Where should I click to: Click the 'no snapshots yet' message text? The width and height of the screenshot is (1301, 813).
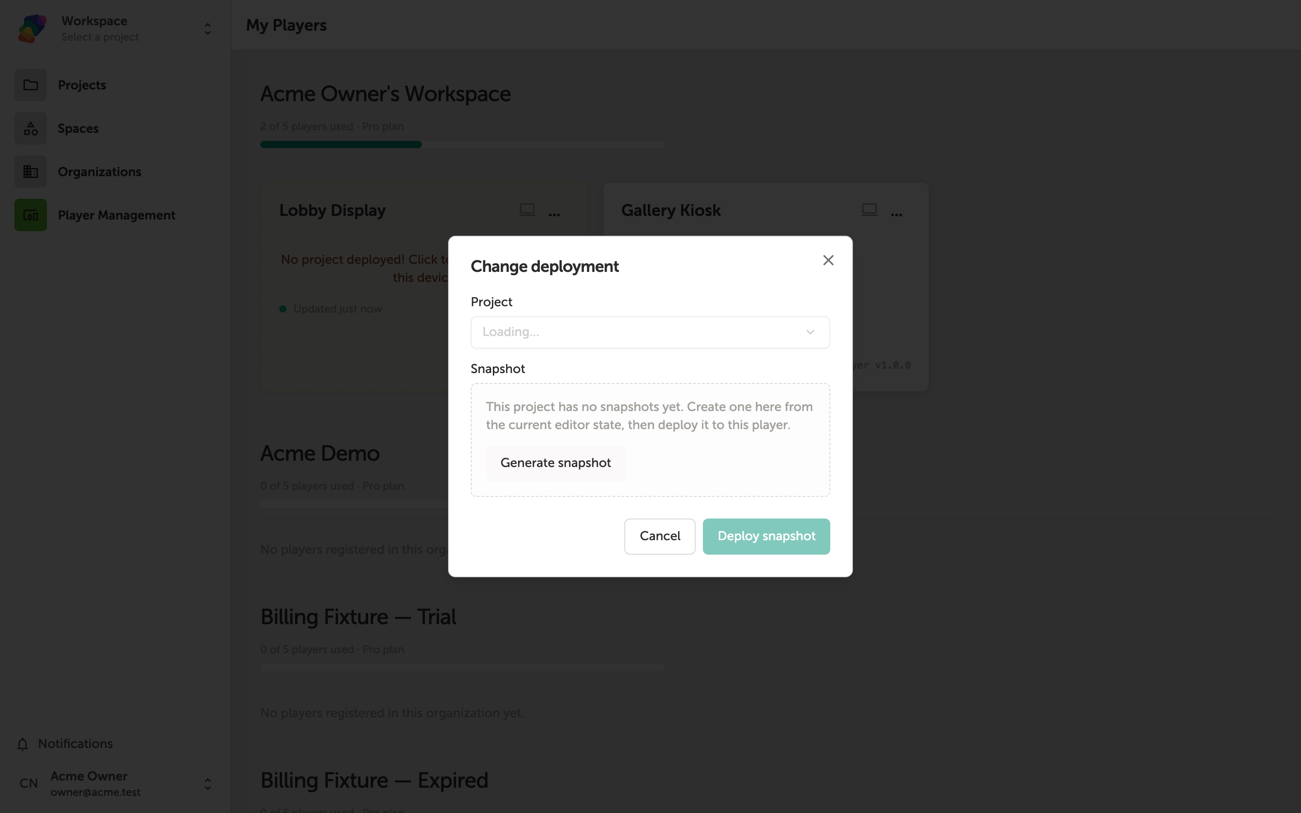point(650,416)
